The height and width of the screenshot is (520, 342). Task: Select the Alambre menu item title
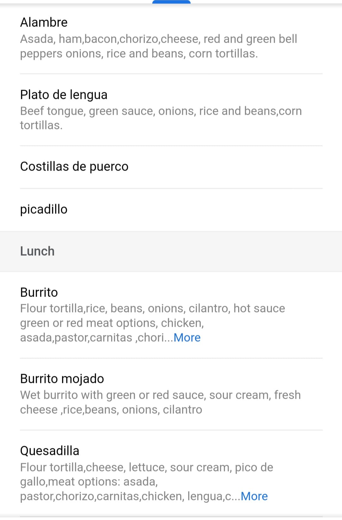point(44,23)
